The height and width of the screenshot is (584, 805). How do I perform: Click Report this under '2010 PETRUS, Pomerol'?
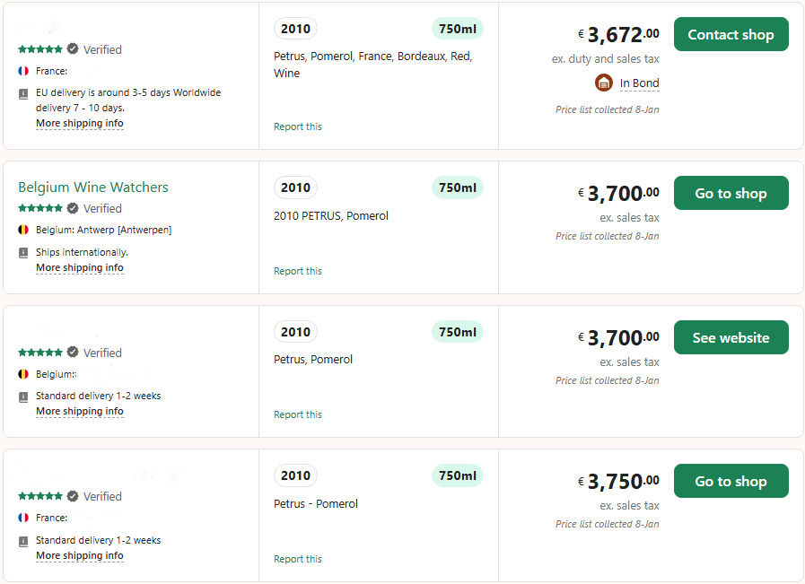[298, 271]
